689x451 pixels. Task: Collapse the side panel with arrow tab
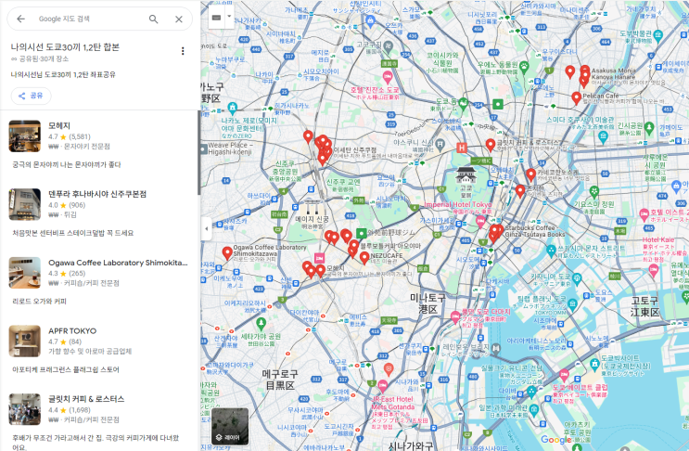pyautogui.click(x=206, y=228)
